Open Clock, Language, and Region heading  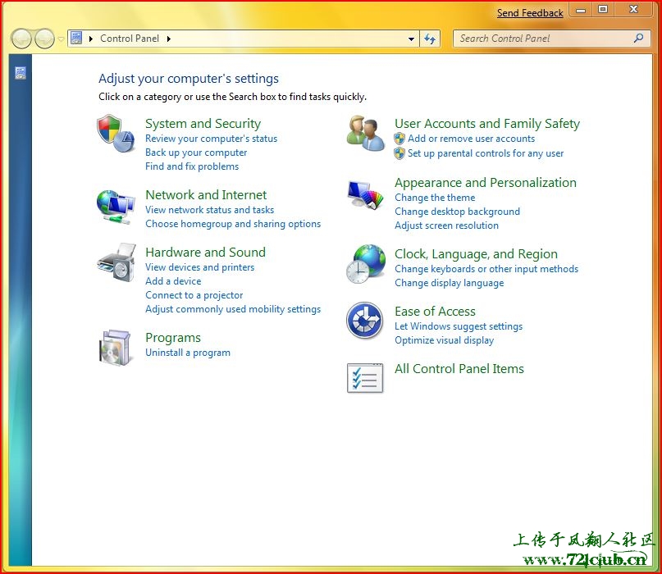click(x=477, y=254)
